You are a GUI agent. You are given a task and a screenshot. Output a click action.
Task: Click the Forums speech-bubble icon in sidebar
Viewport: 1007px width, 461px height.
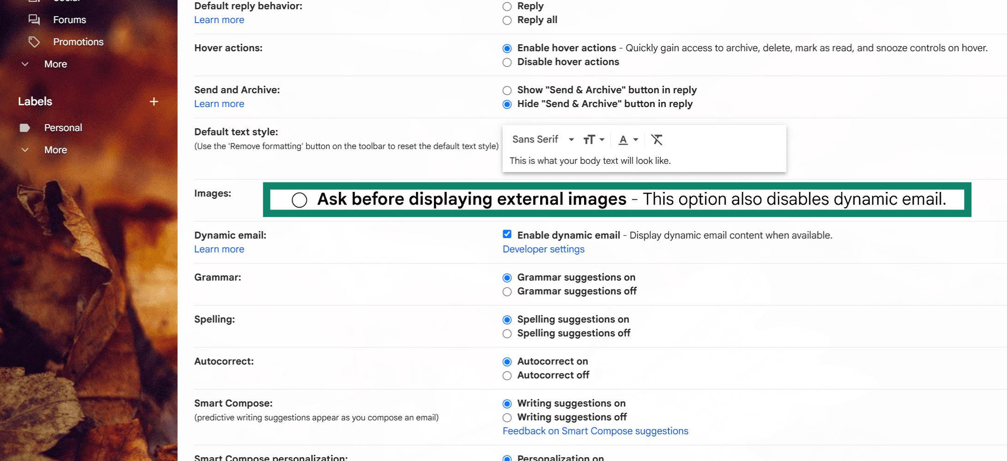[x=34, y=19]
